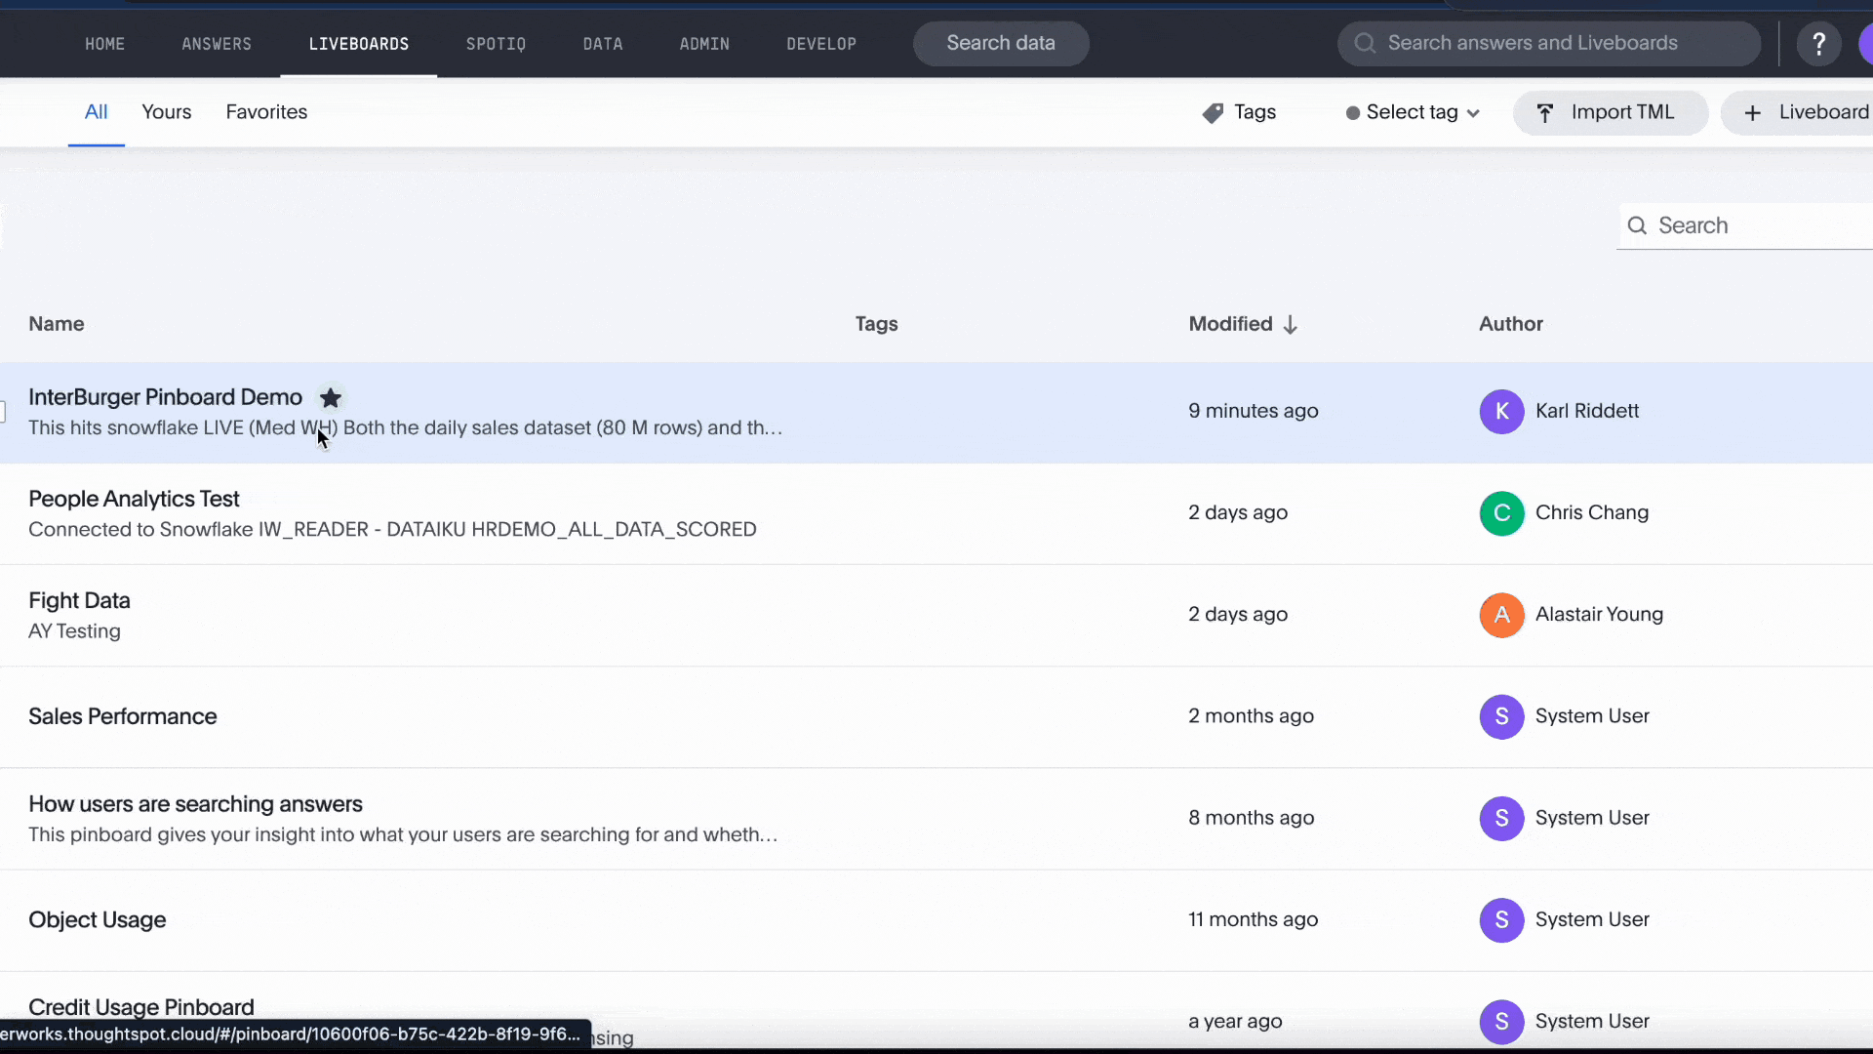
Task: Click Karl Riddett's avatar icon
Action: (1501, 412)
